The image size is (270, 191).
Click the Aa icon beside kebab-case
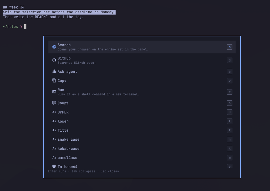pos(54,149)
